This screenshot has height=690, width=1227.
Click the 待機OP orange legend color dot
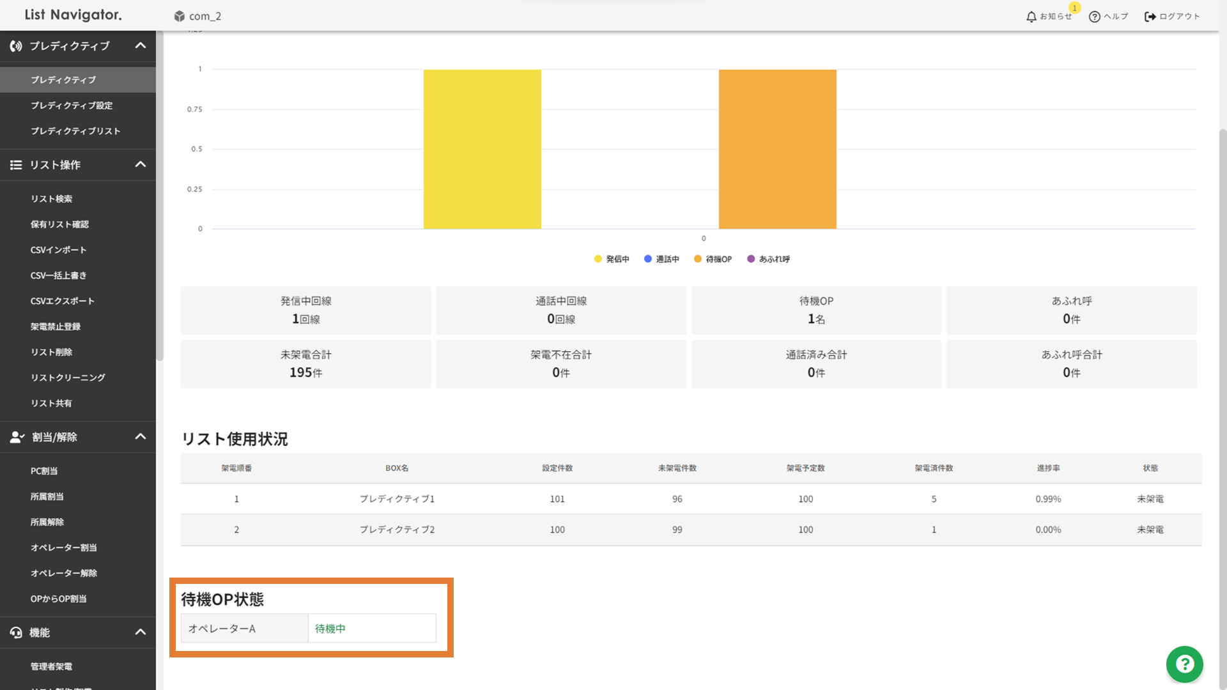[698, 259]
